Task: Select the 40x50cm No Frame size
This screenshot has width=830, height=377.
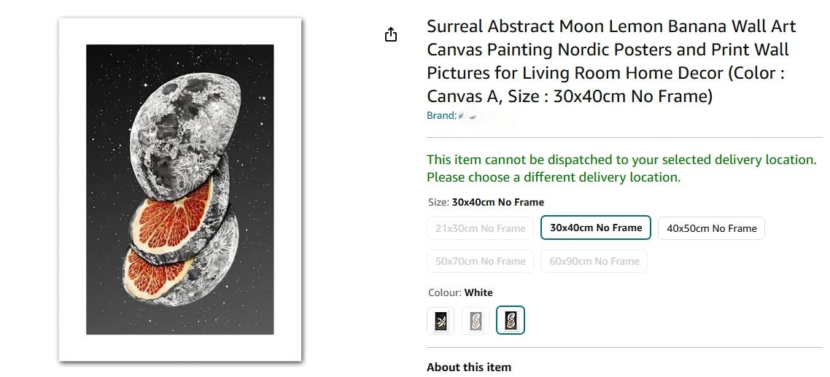Action: pos(711,228)
